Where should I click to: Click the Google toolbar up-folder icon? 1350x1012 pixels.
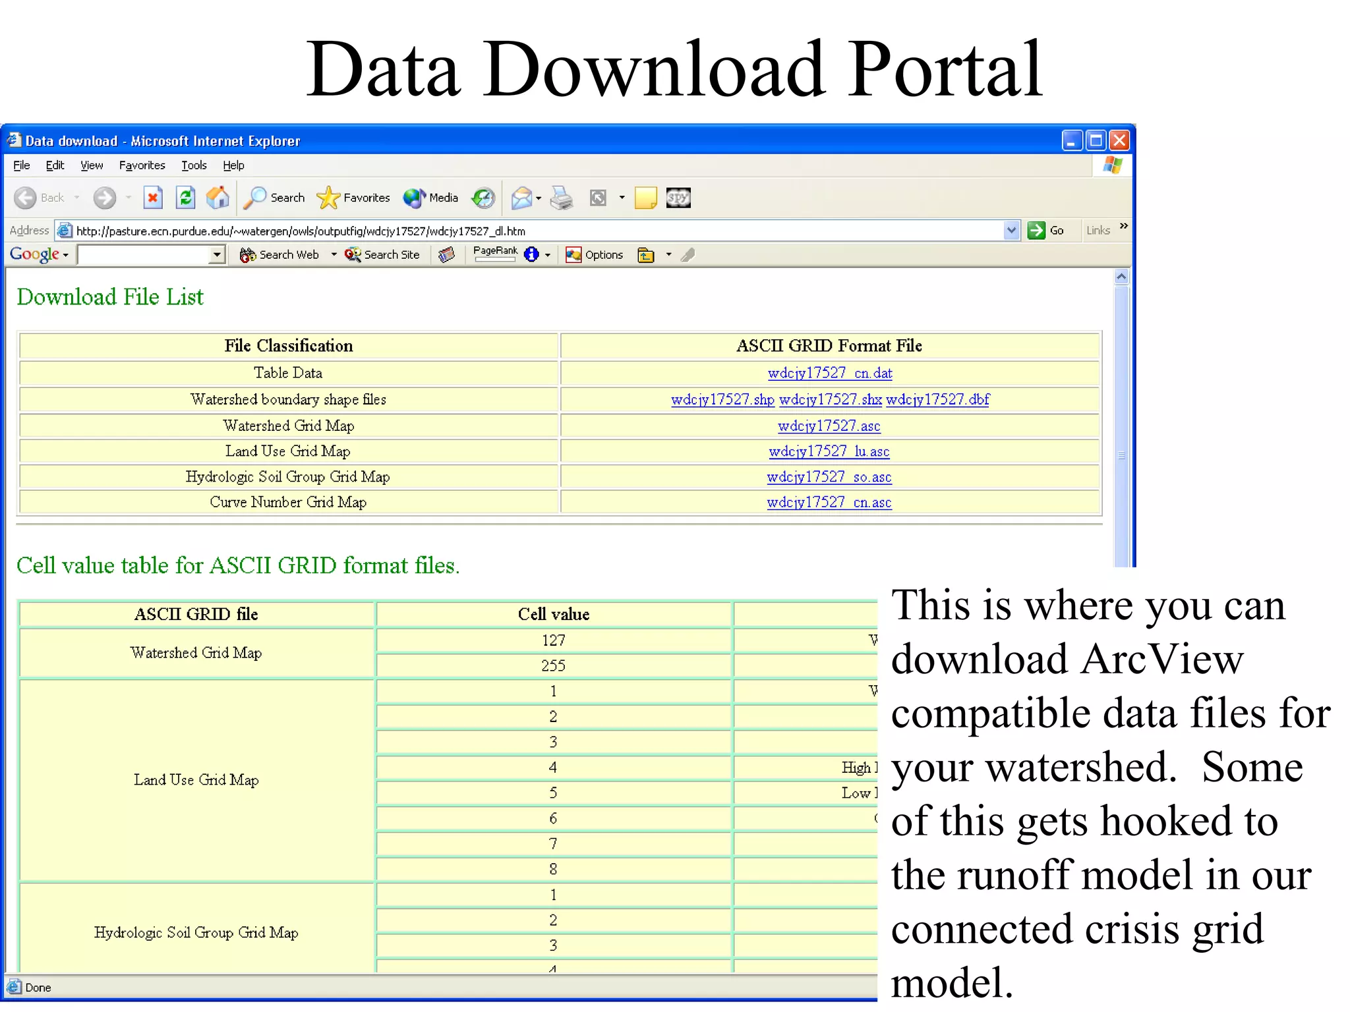coord(646,255)
